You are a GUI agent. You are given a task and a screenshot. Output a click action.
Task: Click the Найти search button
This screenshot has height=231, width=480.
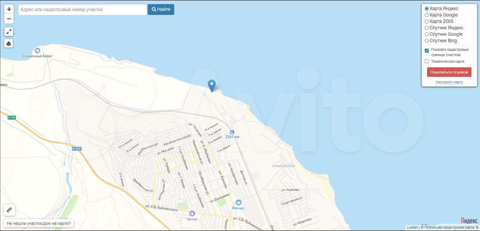click(x=161, y=9)
